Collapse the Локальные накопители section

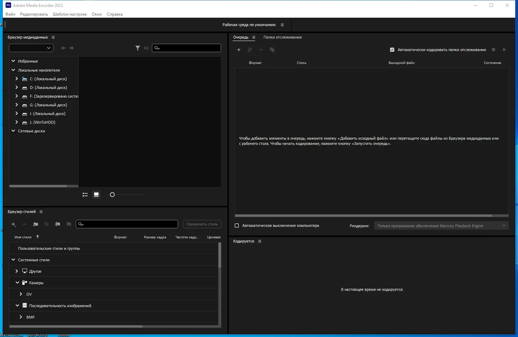coord(13,70)
